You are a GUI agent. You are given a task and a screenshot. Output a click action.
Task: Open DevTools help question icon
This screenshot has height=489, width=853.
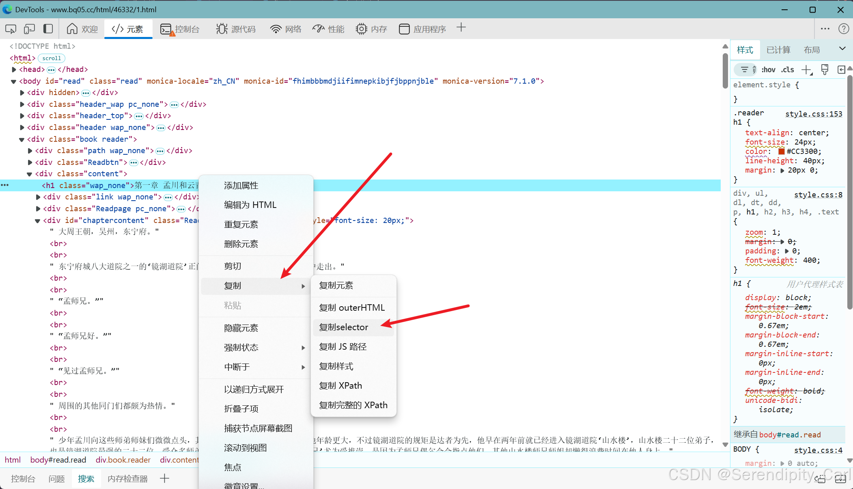(843, 29)
